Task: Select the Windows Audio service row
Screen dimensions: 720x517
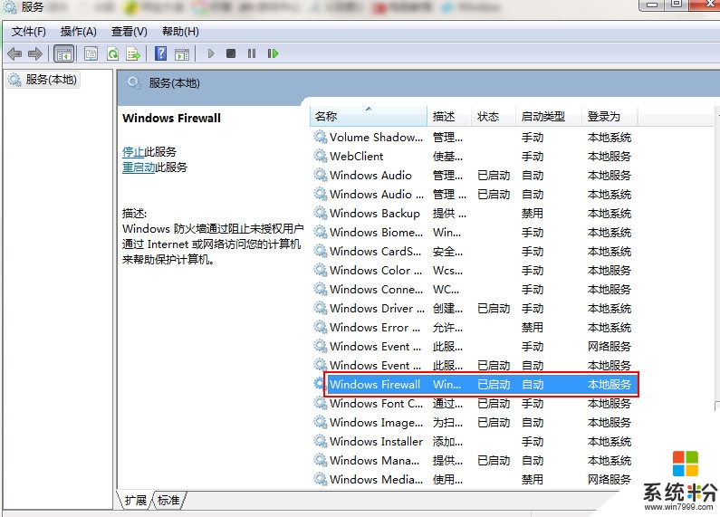Action: [x=474, y=176]
